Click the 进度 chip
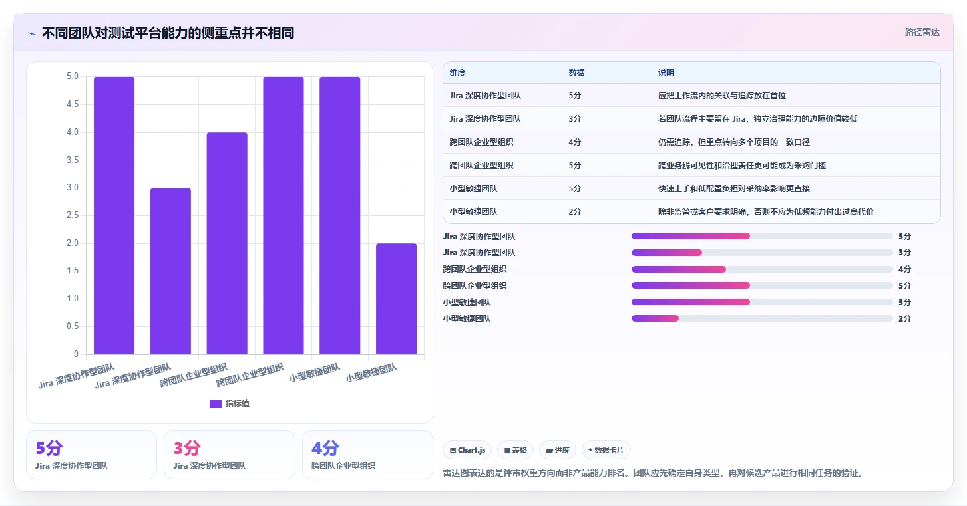The width and height of the screenshot is (967, 506). (x=558, y=450)
